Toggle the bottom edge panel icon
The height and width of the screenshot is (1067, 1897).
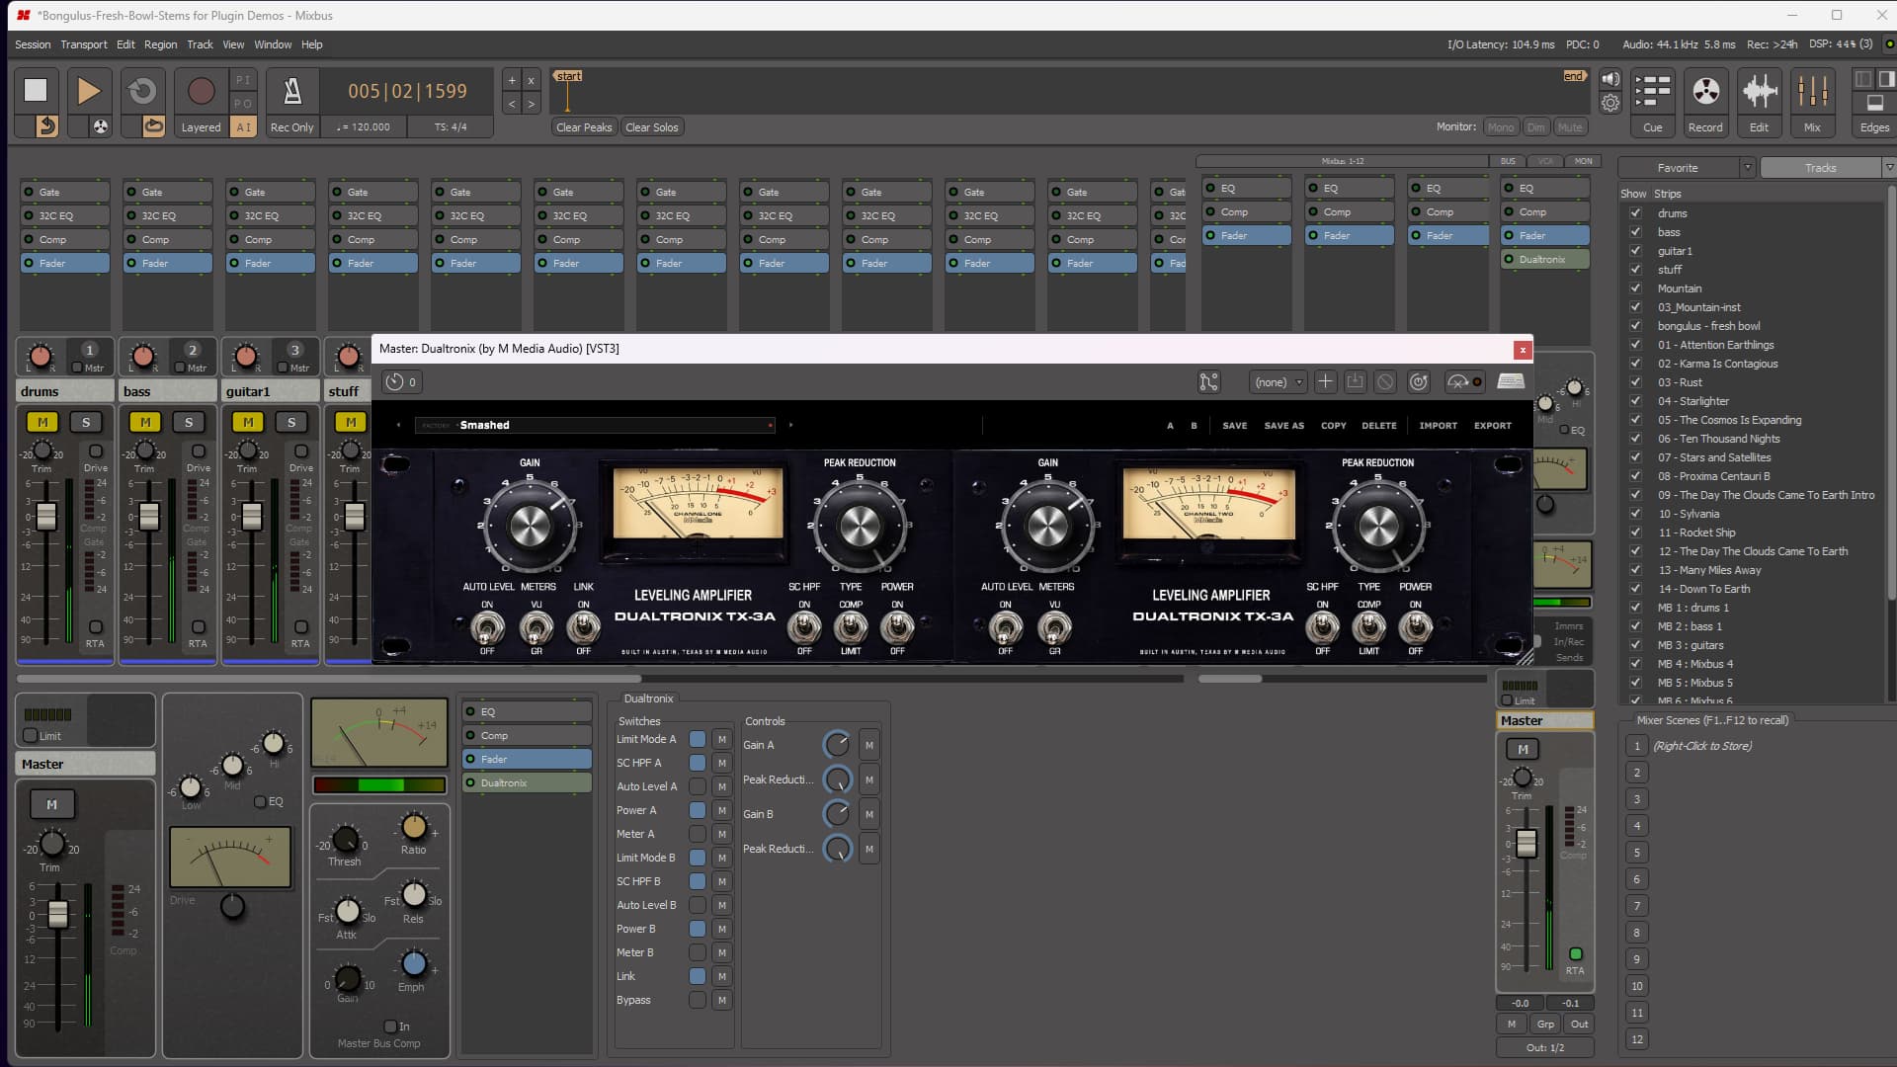click(1874, 102)
